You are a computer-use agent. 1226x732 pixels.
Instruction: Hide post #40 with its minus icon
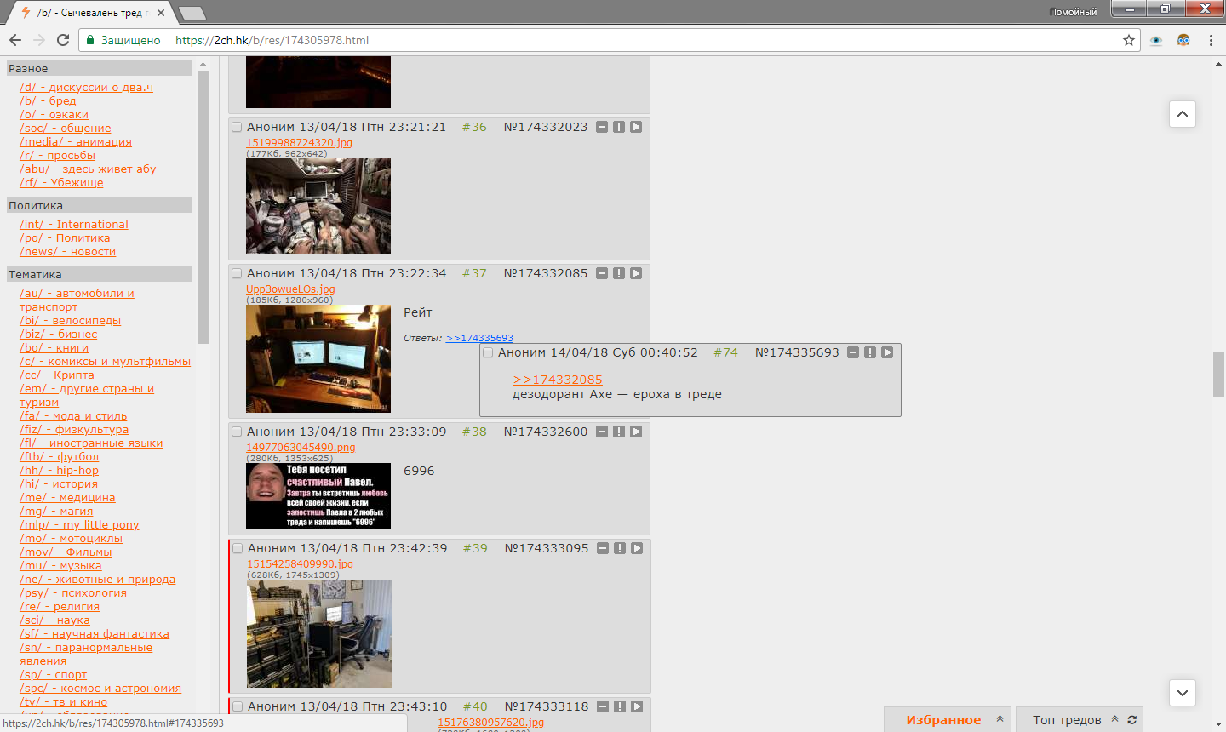(603, 706)
